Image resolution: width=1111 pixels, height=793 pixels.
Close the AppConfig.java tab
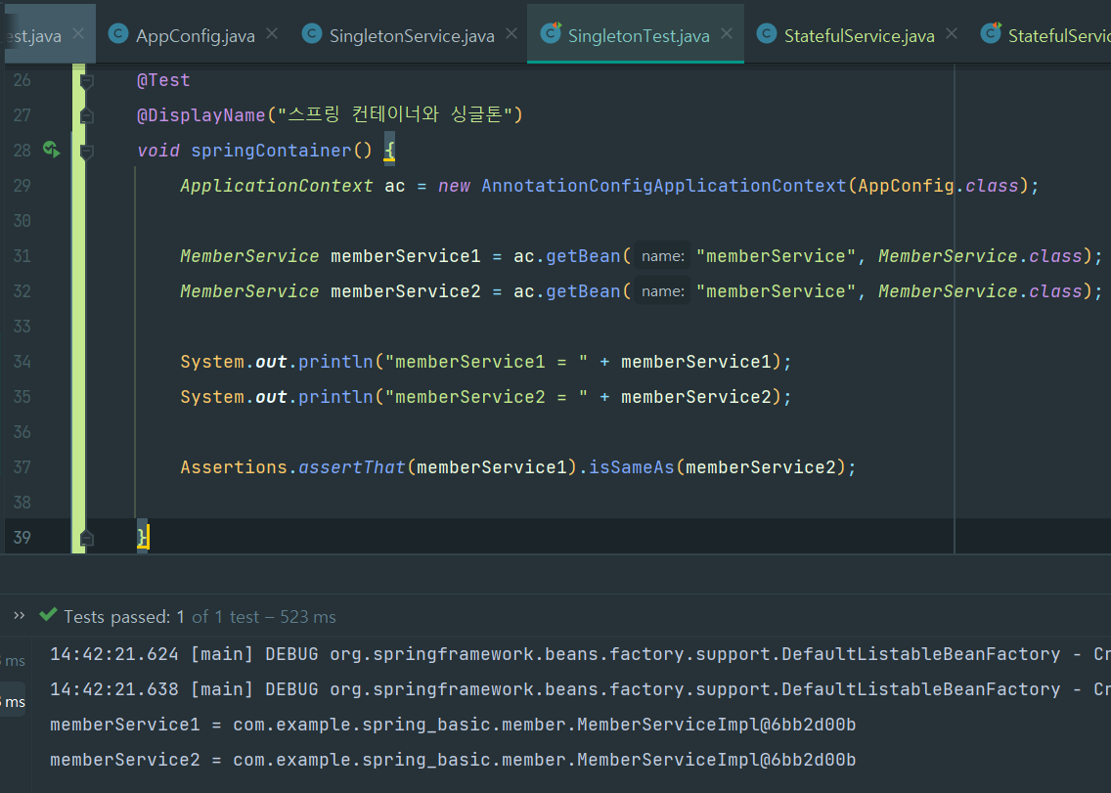coord(272,33)
